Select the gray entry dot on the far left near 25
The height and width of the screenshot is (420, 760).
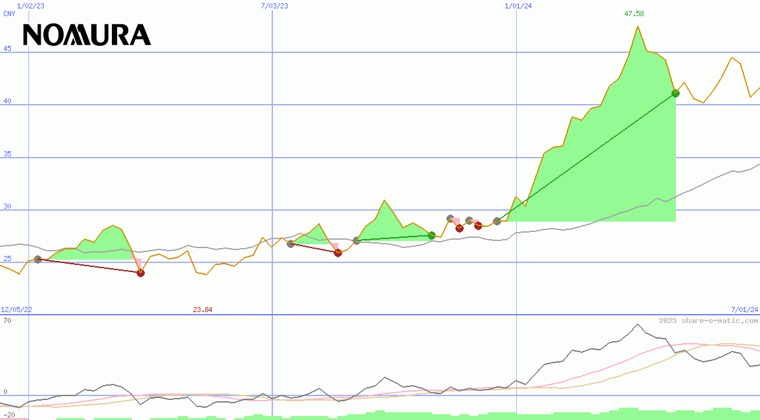coord(38,260)
